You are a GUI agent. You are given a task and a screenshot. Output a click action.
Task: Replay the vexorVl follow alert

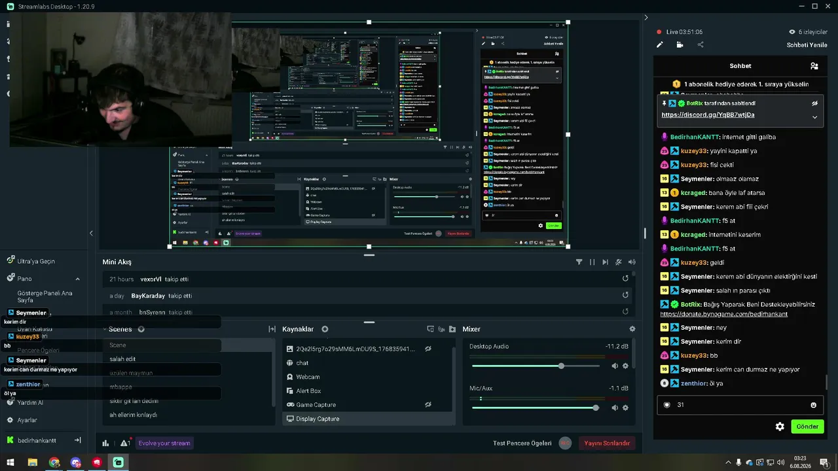coord(625,278)
